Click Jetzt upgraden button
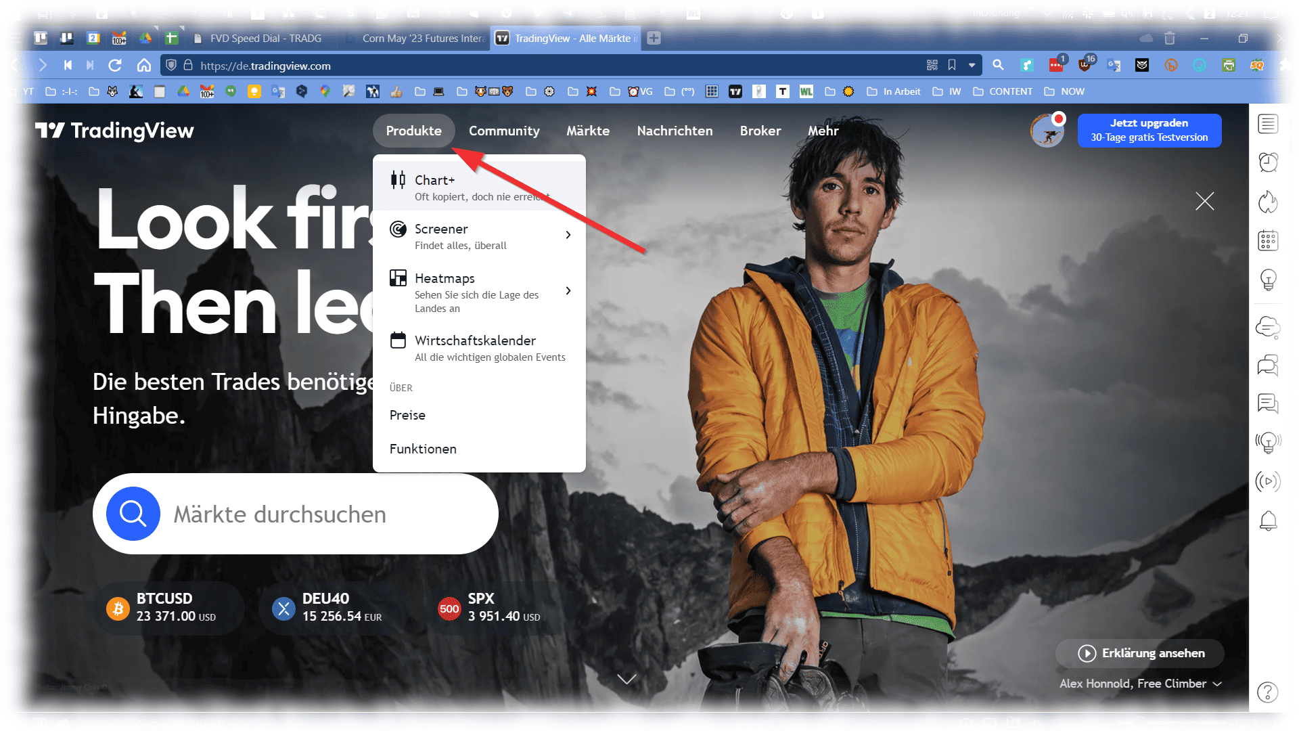This screenshot has height=731, width=1299. [x=1149, y=130]
